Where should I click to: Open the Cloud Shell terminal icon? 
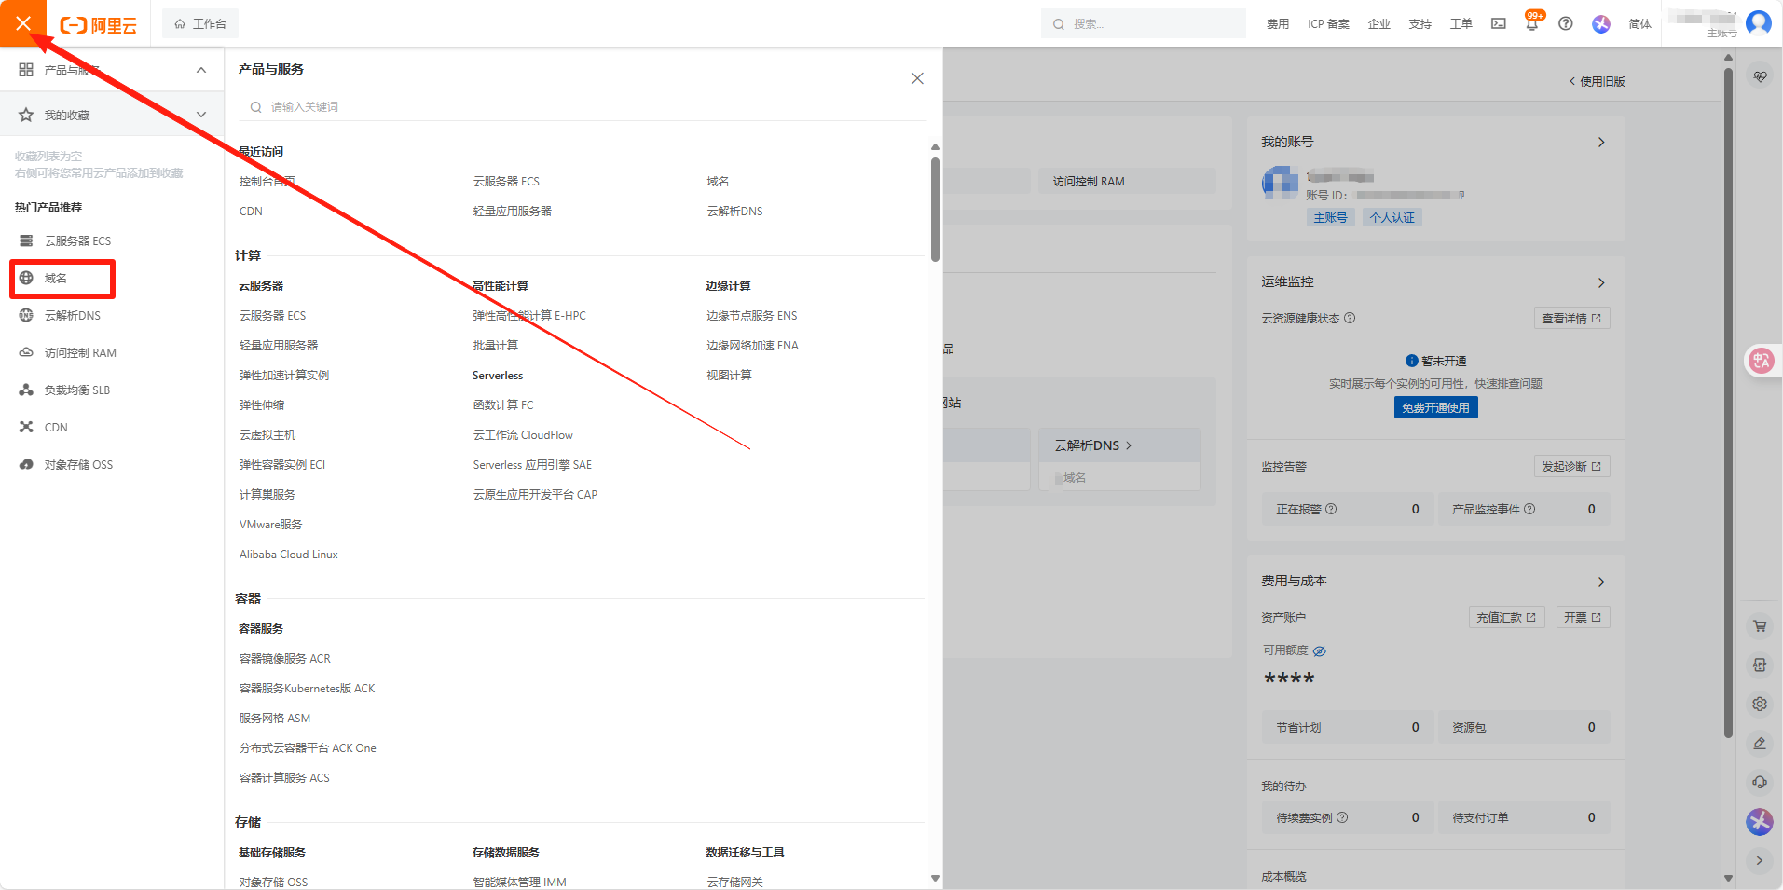1498,24
